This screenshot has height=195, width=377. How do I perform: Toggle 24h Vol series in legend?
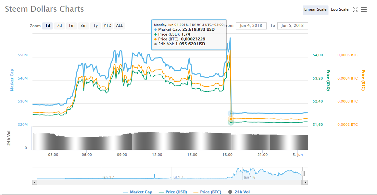pyautogui.click(x=239, y=192)
